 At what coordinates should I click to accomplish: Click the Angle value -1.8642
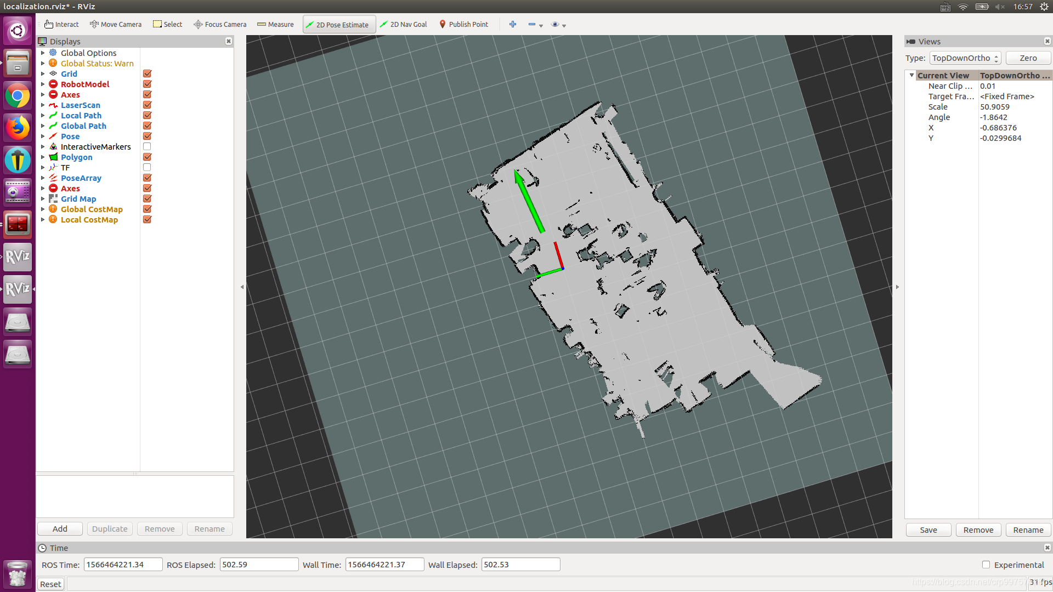993,117
